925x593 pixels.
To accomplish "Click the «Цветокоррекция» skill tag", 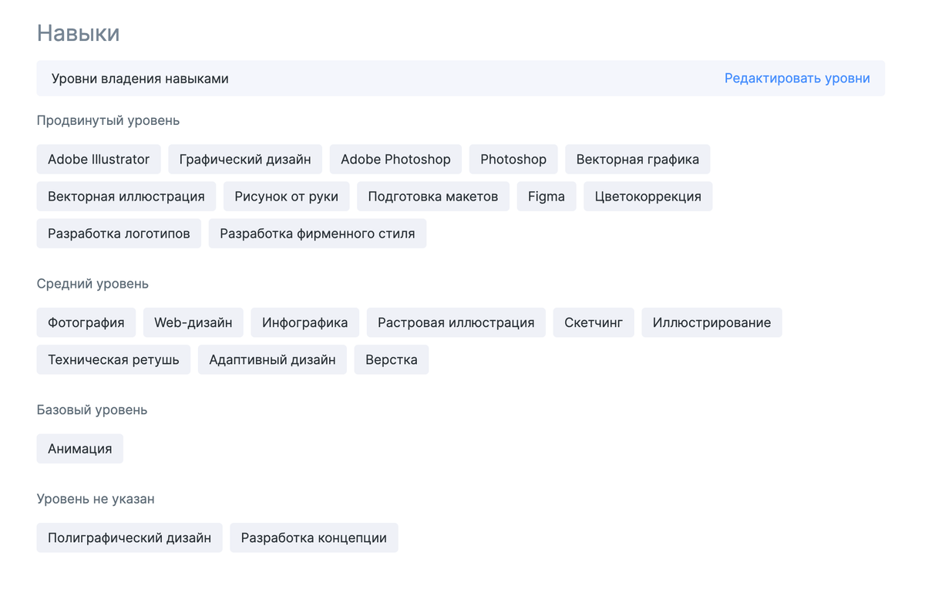I will pyautogui.click(x=647, y=196).
